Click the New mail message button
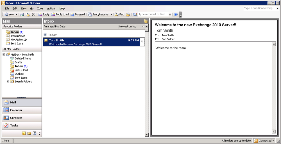 click(x=9, y=15)
